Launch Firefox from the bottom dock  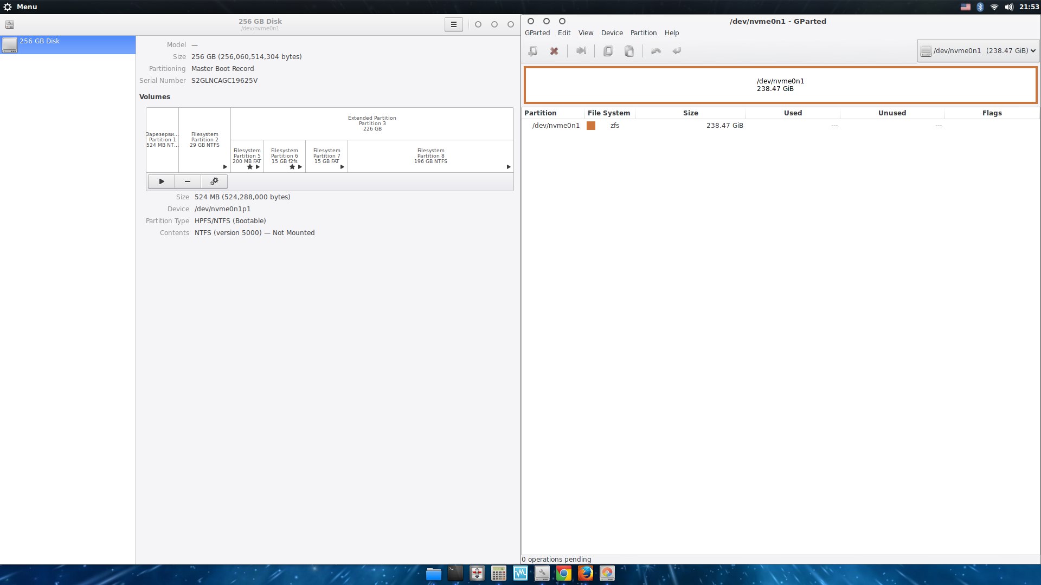pyautogui.click(x=585, y=573)
